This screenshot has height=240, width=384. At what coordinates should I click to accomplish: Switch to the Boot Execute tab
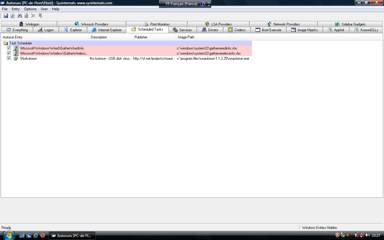point(268,30)
